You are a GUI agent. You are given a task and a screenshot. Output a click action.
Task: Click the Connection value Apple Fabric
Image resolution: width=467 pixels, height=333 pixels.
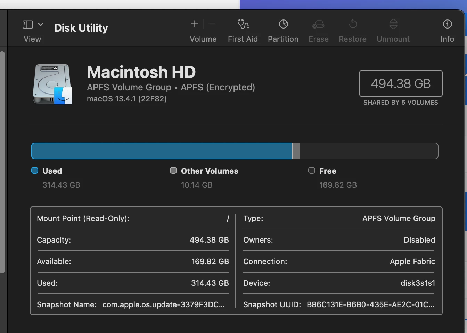tap(412, 261)
